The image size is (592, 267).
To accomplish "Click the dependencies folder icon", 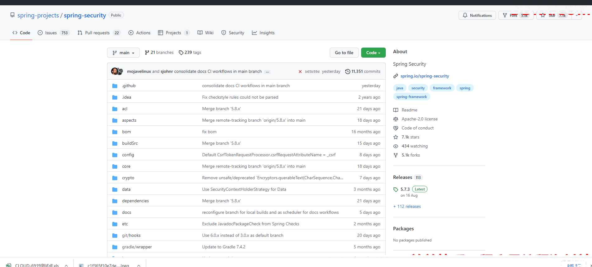I will click(x=115, y=201).
